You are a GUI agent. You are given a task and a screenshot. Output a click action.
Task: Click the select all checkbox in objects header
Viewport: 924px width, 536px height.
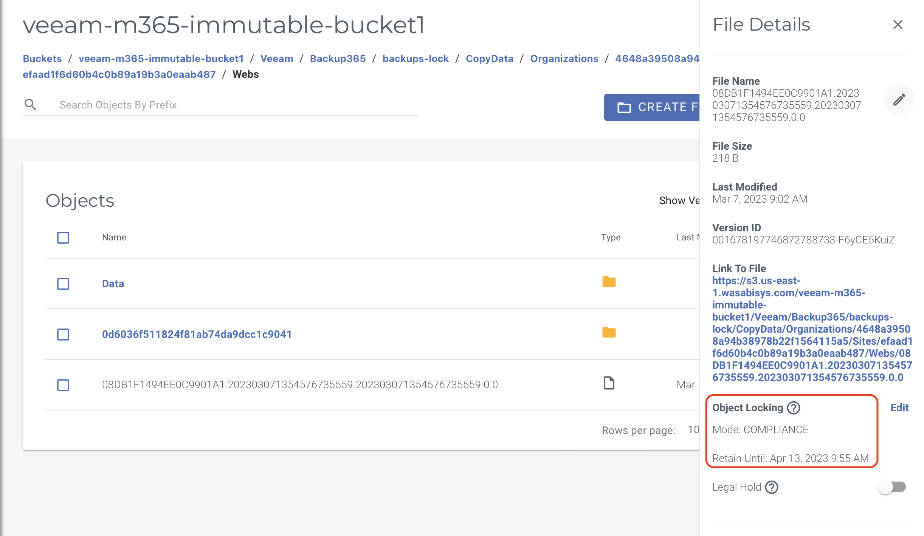point(64,237)
